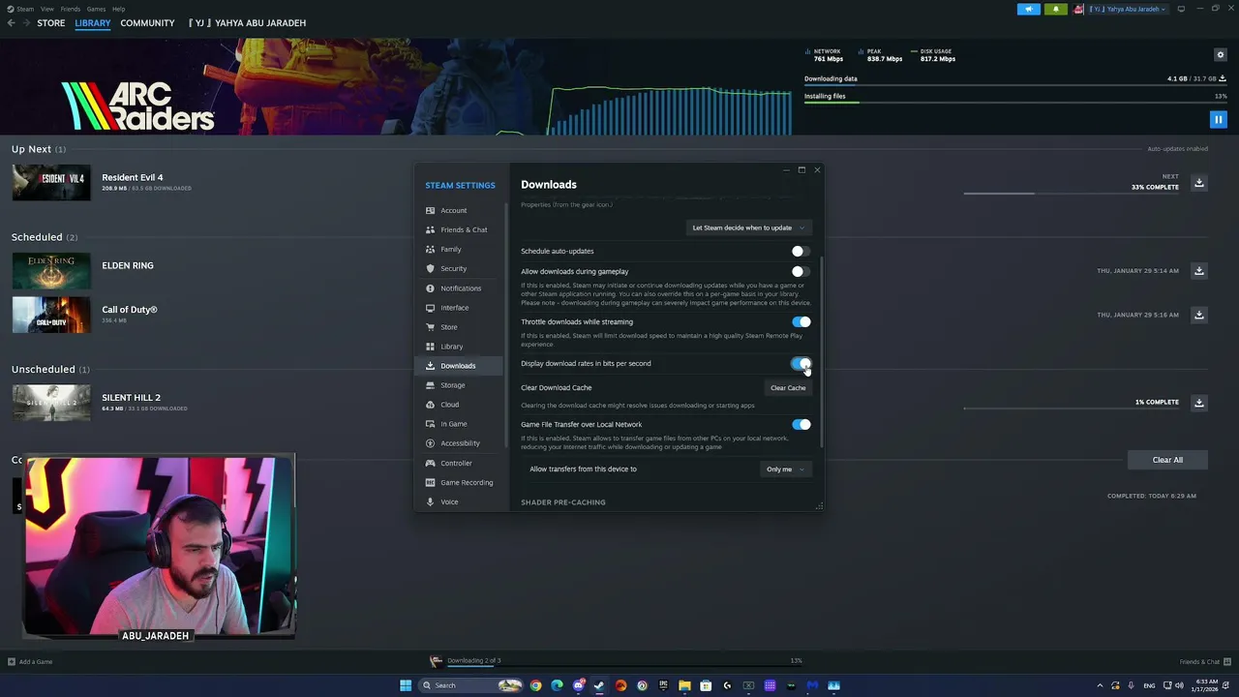Open Epic Games Launcher from the taskbar
This screenshot has width=1239, height=697.
[x=663, y=685]
